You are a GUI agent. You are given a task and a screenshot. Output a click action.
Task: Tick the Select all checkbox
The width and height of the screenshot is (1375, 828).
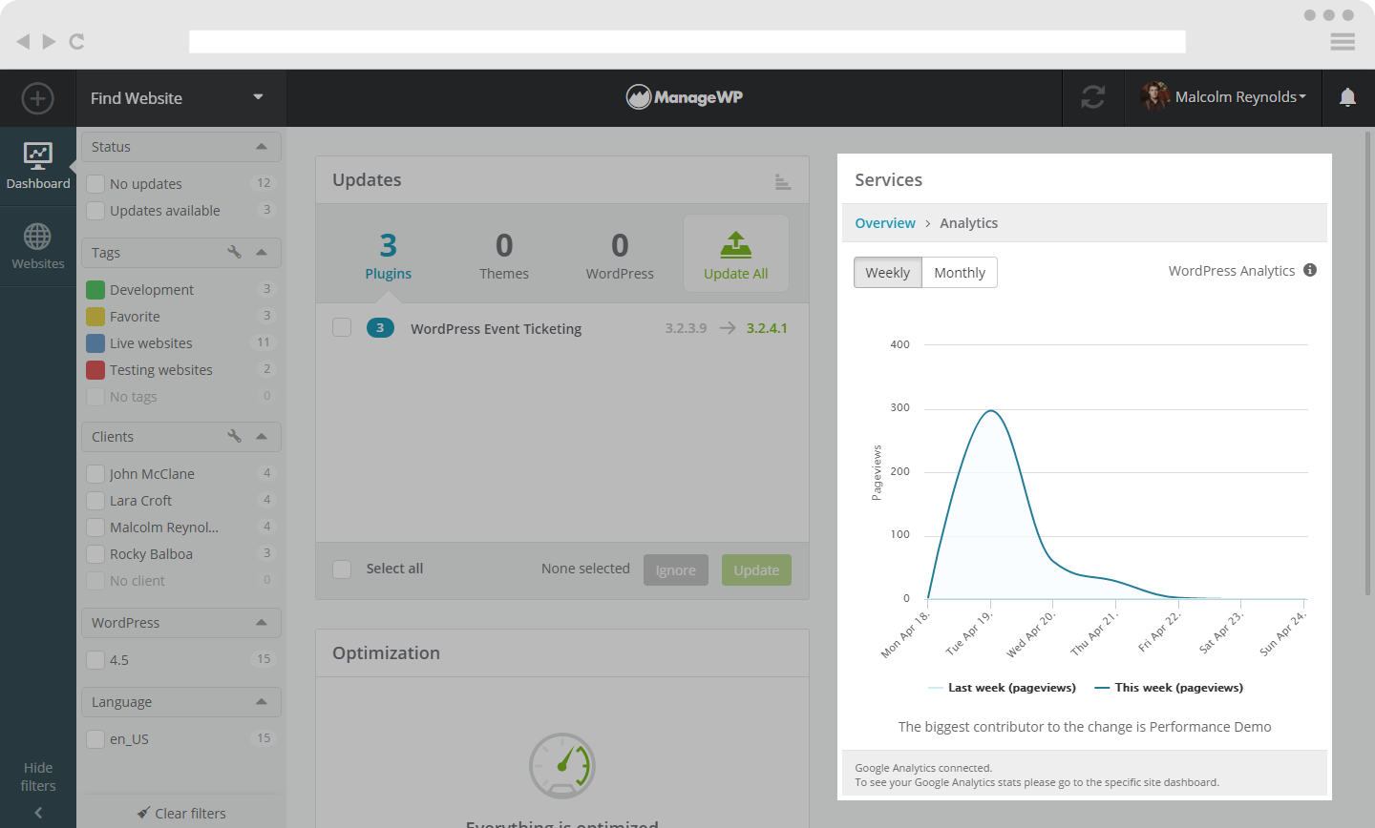342,569
